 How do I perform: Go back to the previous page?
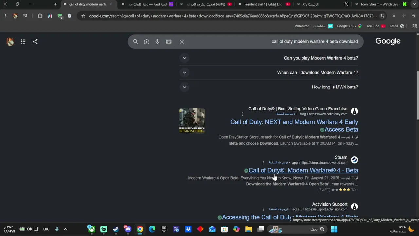click(414, 16)
